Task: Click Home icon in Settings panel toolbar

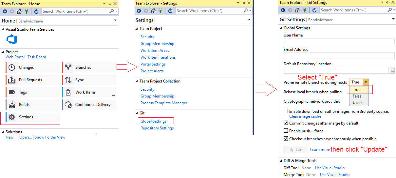Action: [153, 11]
